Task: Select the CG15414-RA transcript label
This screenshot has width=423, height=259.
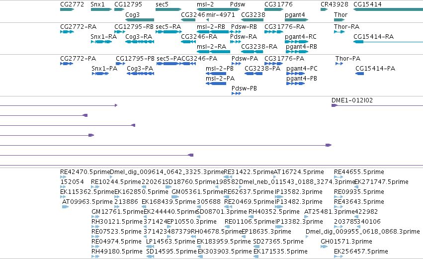Action: [x=374, y=37]
